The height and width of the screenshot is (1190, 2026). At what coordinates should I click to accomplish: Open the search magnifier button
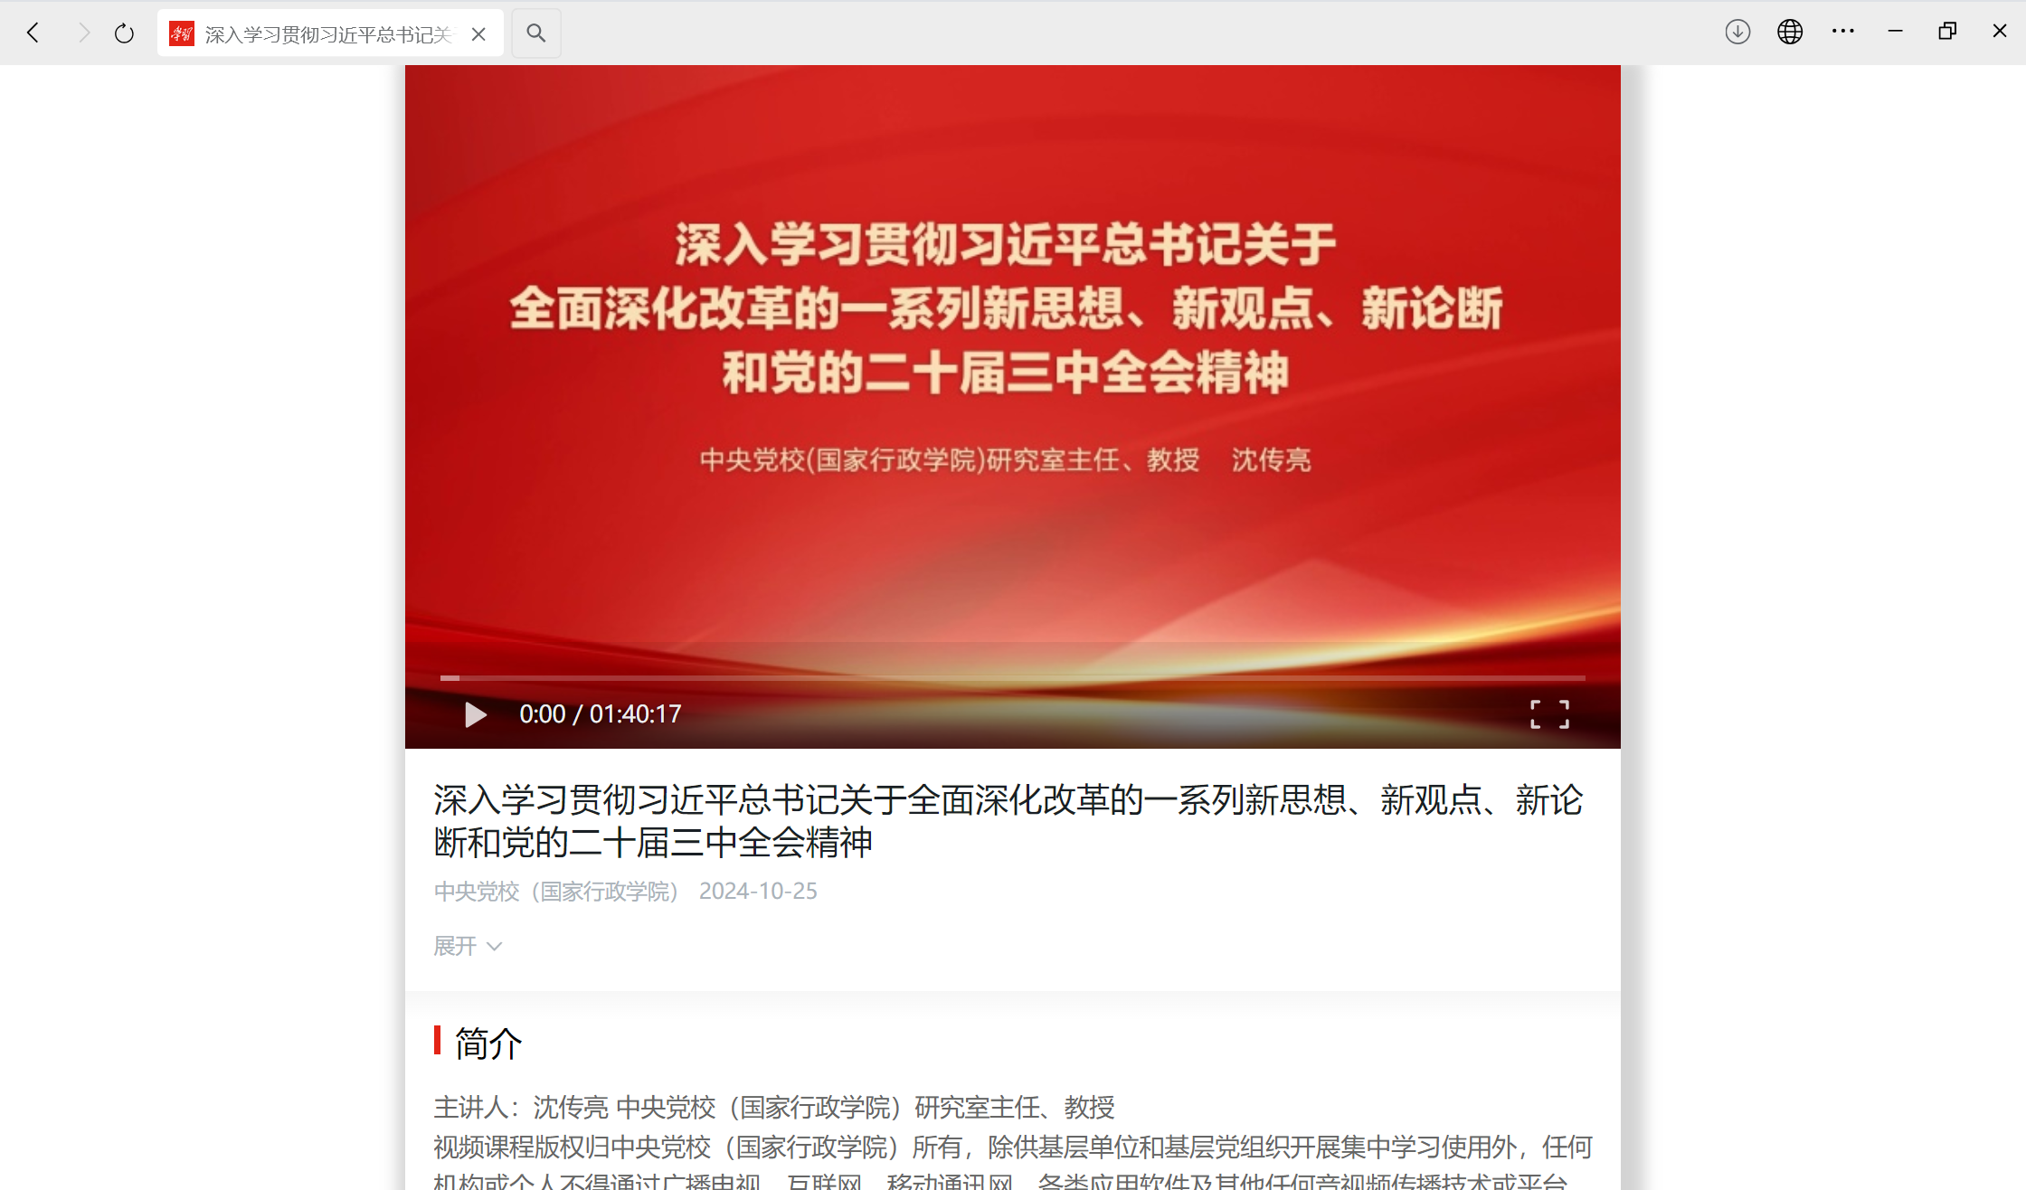(x=536, y=33)
